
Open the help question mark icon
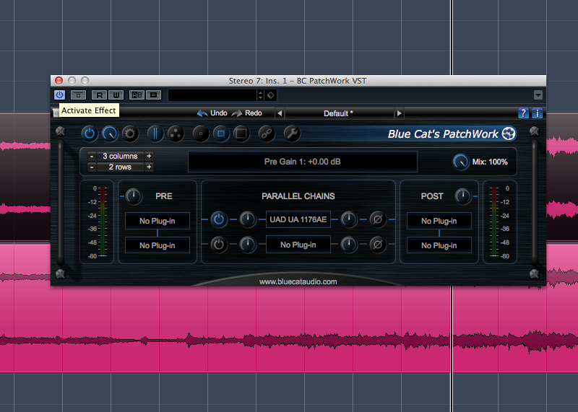[523, 113]
